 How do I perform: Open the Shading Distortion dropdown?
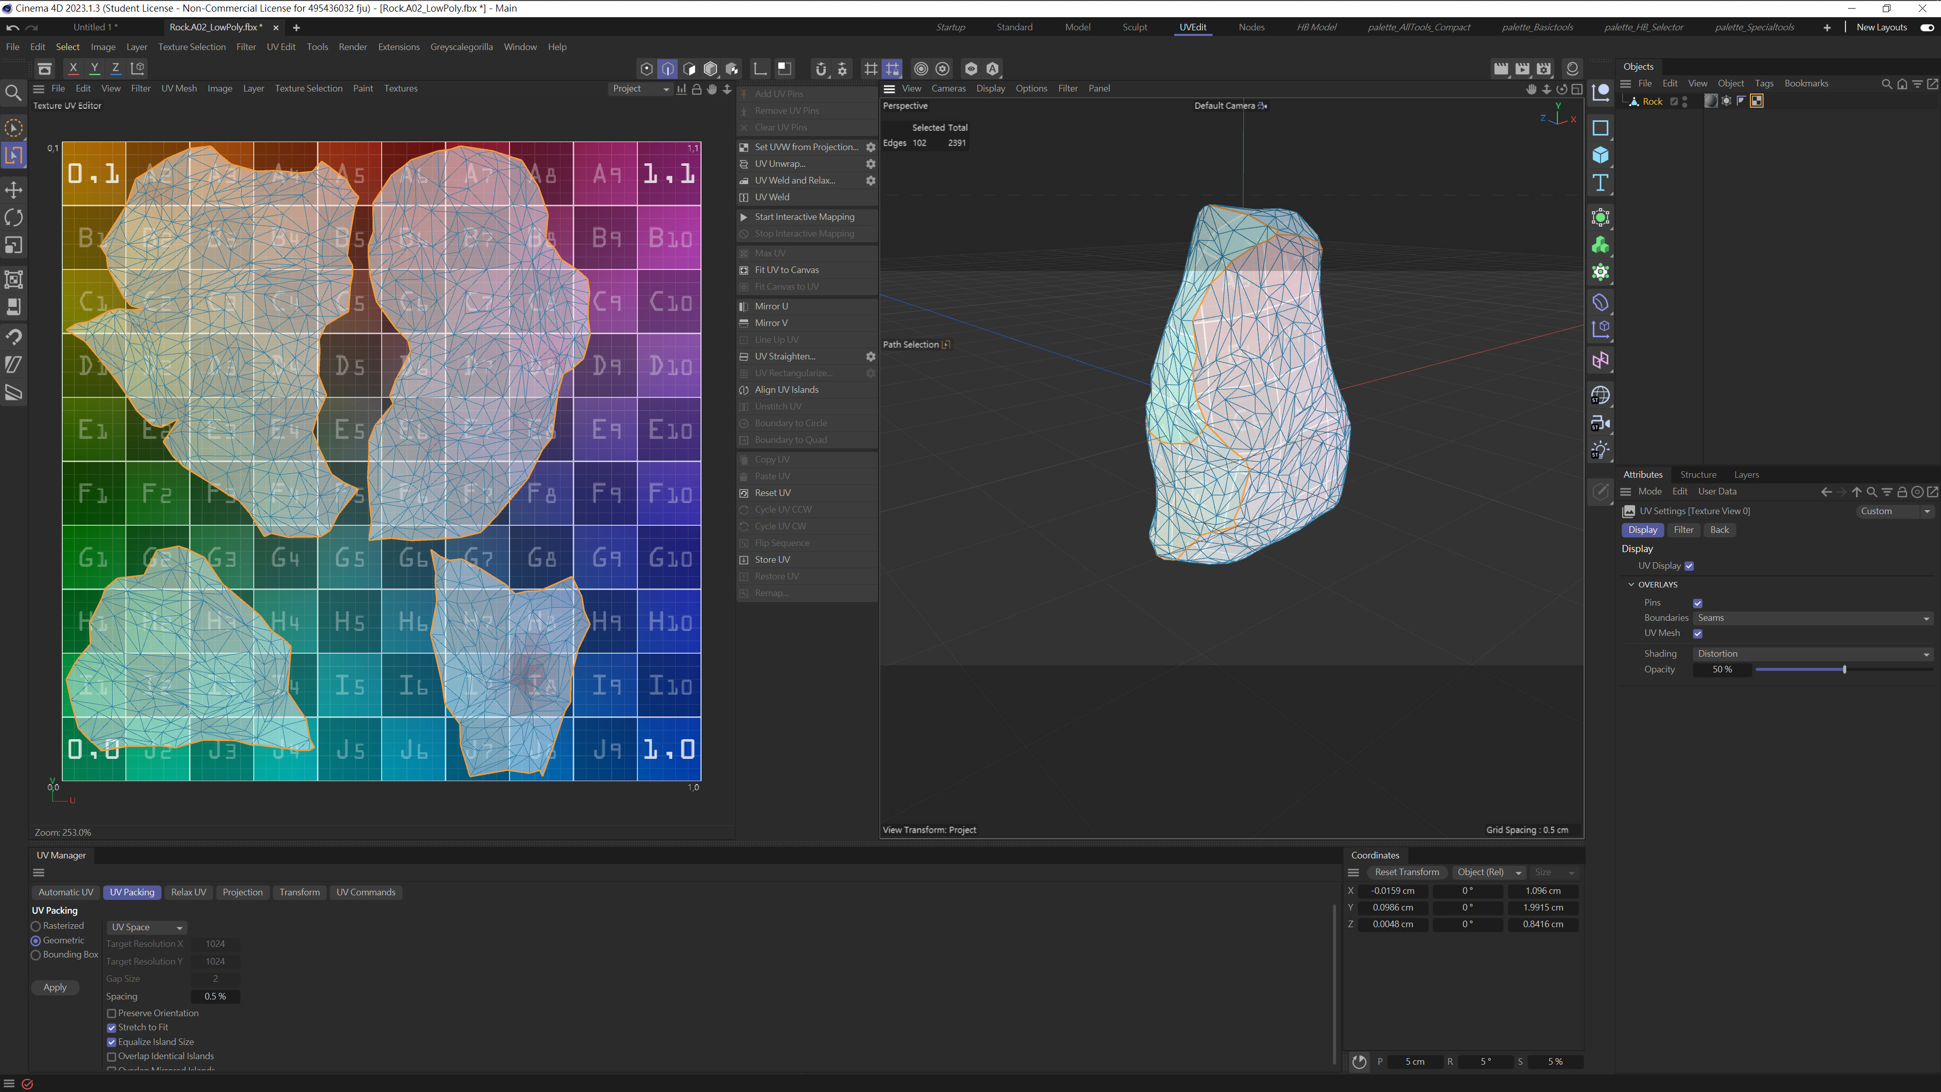point(1812,653)
